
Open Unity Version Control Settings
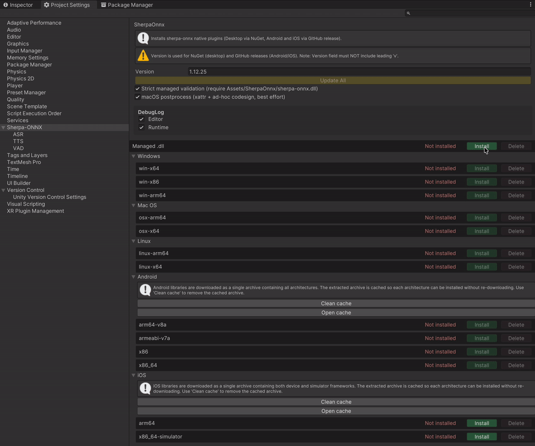click(x=50, y=197)
